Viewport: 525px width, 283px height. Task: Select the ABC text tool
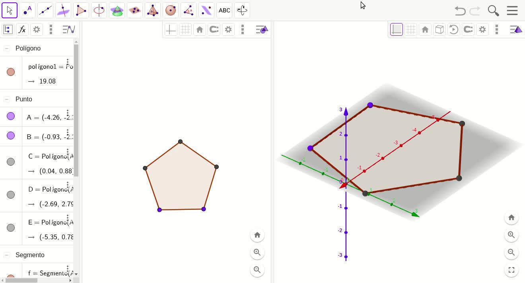pos(224,10)
